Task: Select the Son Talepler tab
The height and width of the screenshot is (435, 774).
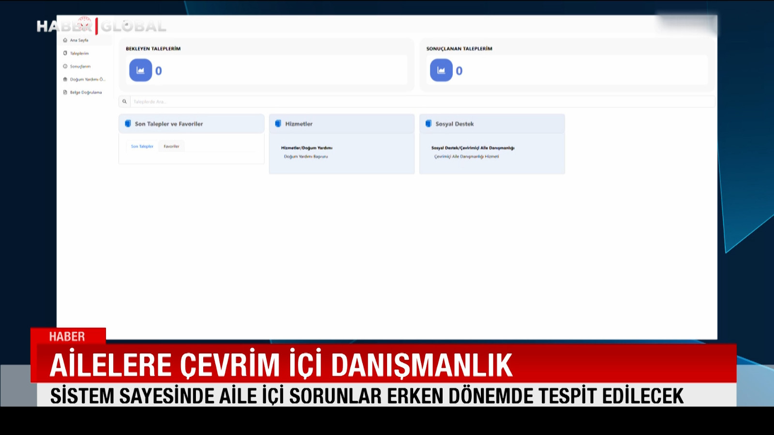Action: (x=142, y=145)
